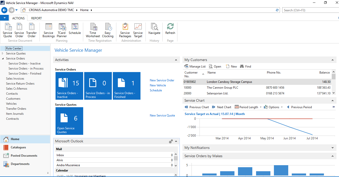Click the Easy Clocking ribbon icon
The width and height of the screenshot is (339, 177).
pos(108,27)
